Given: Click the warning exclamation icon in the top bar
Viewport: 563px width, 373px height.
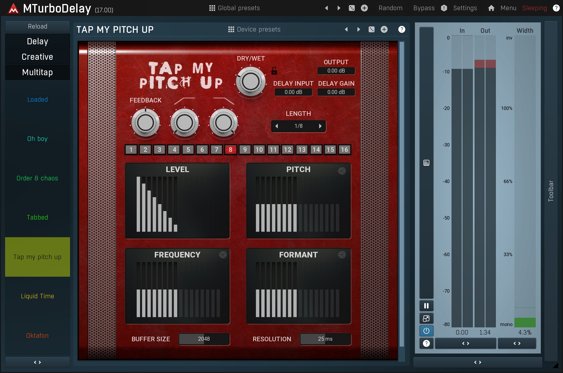Looking at the screenshot, I should click(444, 8).
